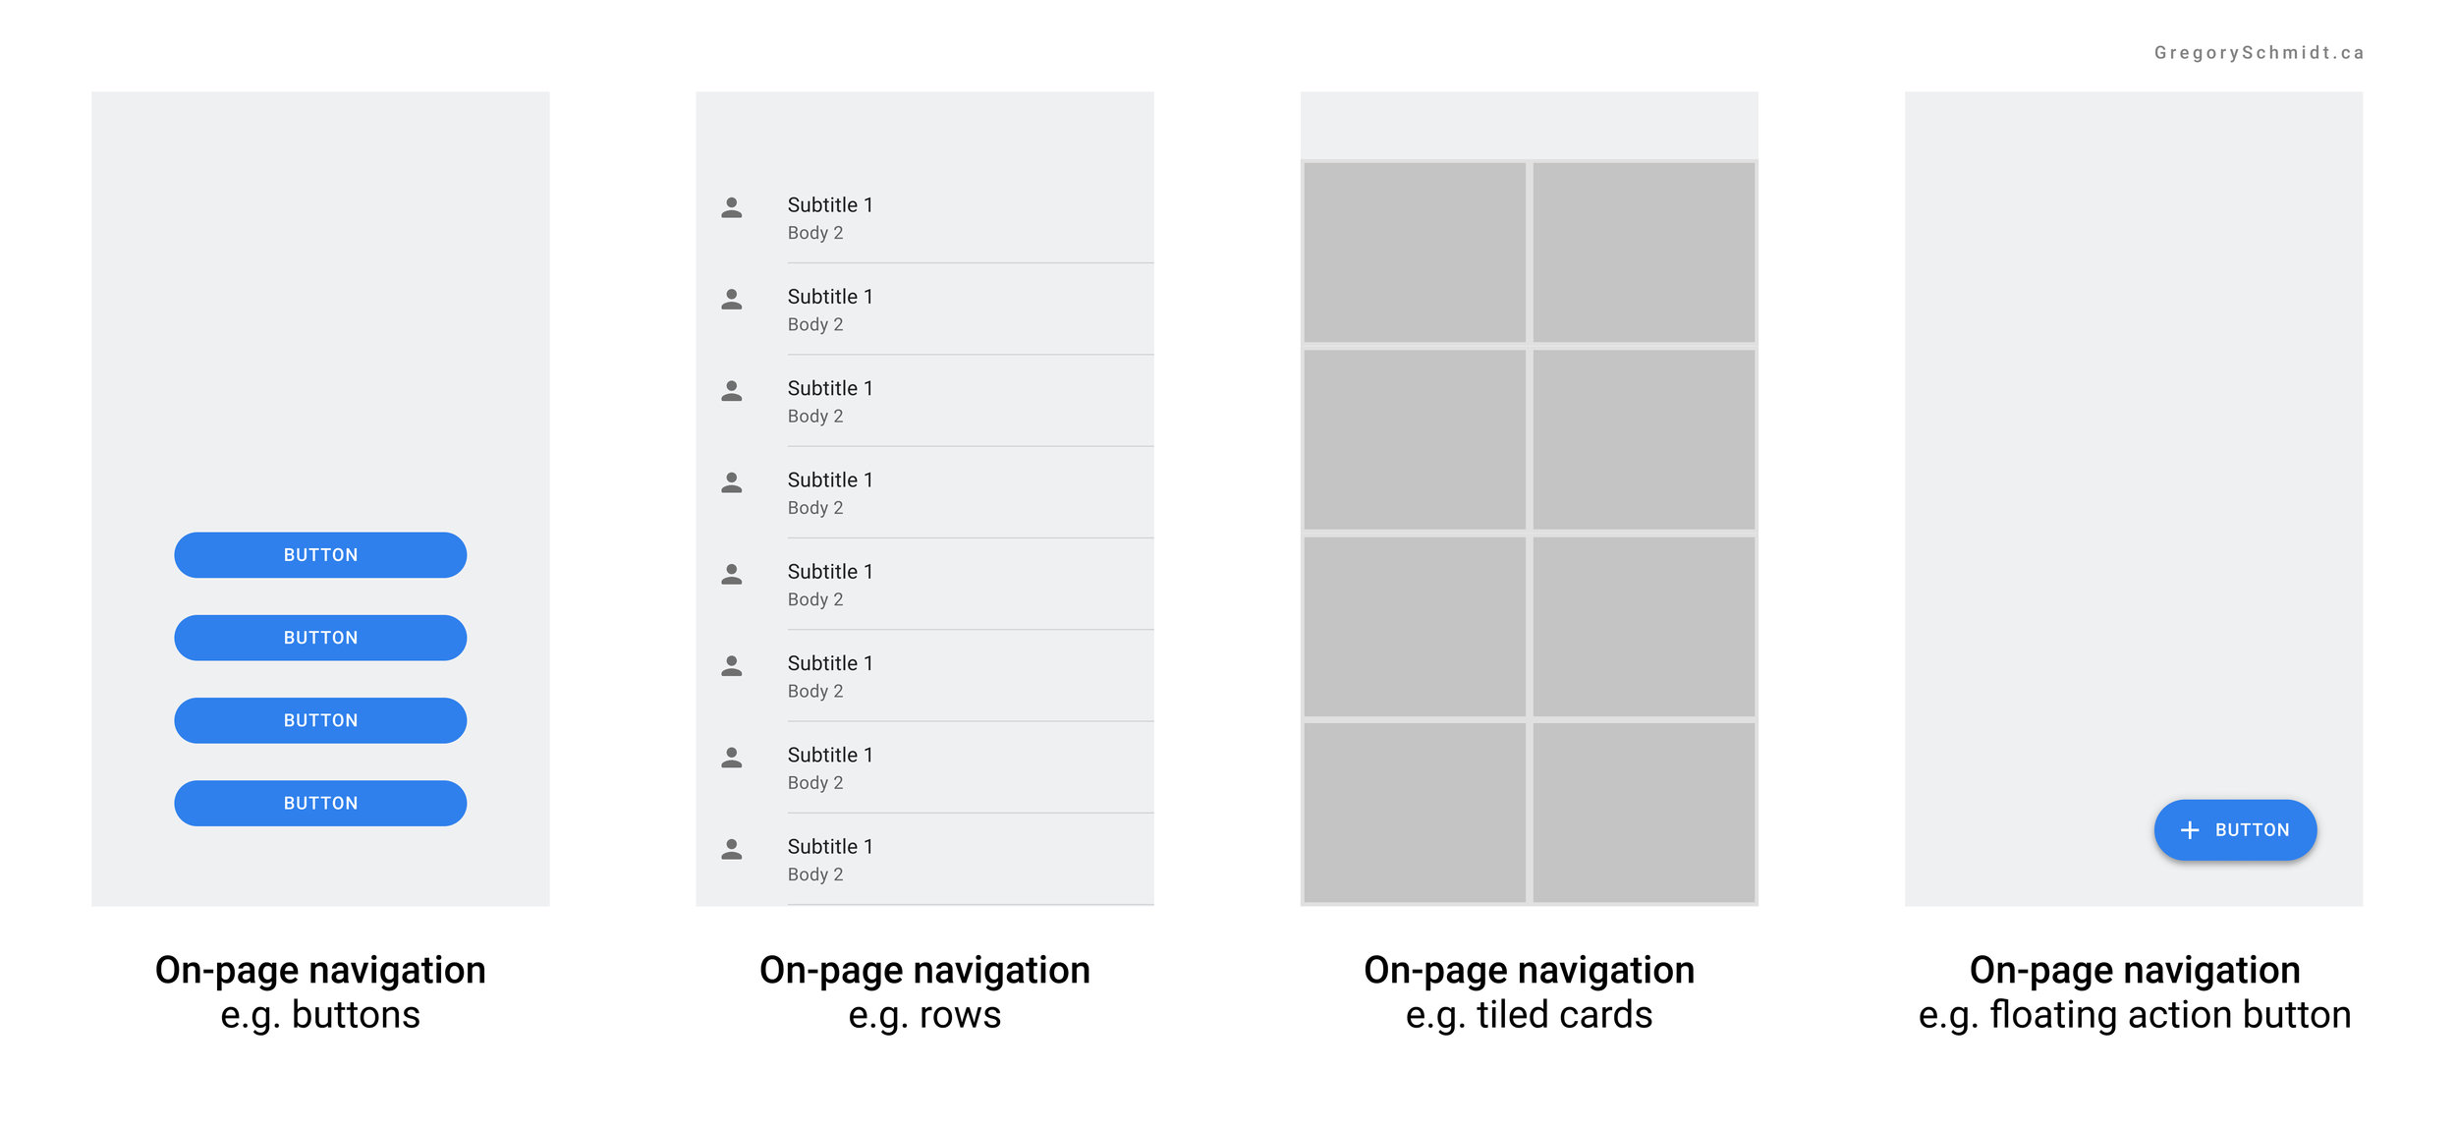Click the plus icon on floating action button
Viewport: 2456px width, 1128px height.
pos(2190,830)
